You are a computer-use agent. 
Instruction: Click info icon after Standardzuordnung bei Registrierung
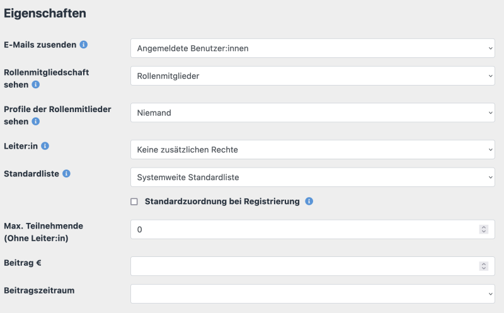pyautogui.click(x=309, y=202)
